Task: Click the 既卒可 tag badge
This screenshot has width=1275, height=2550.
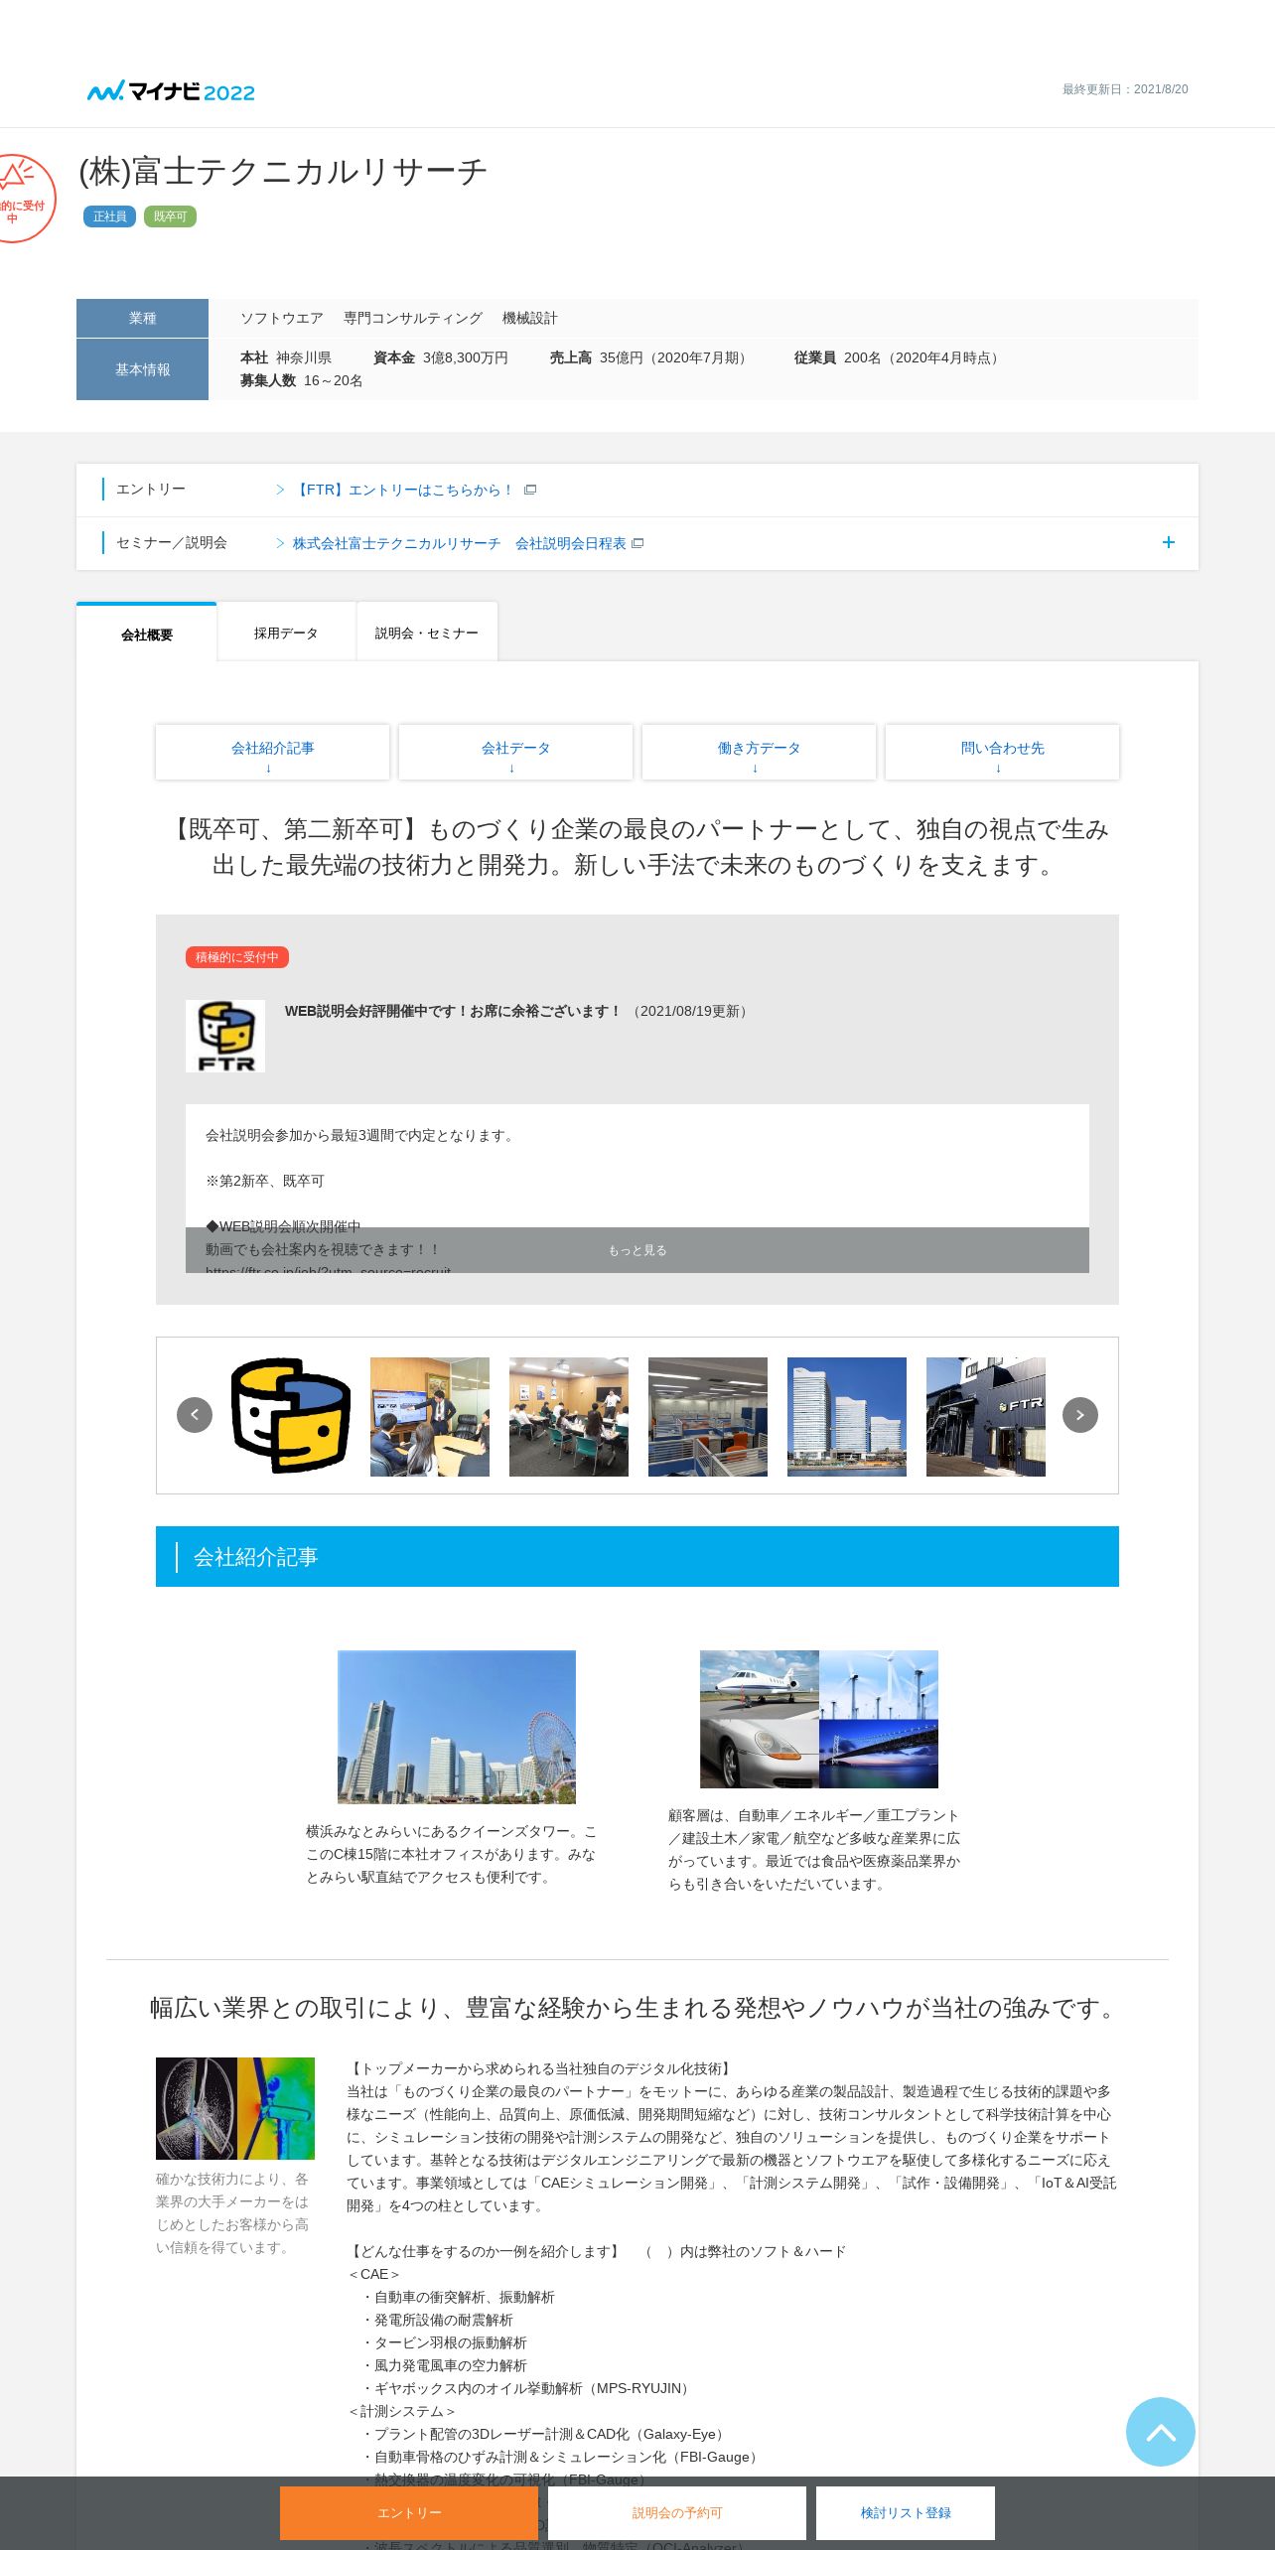Action: click(x=170, y=216)
